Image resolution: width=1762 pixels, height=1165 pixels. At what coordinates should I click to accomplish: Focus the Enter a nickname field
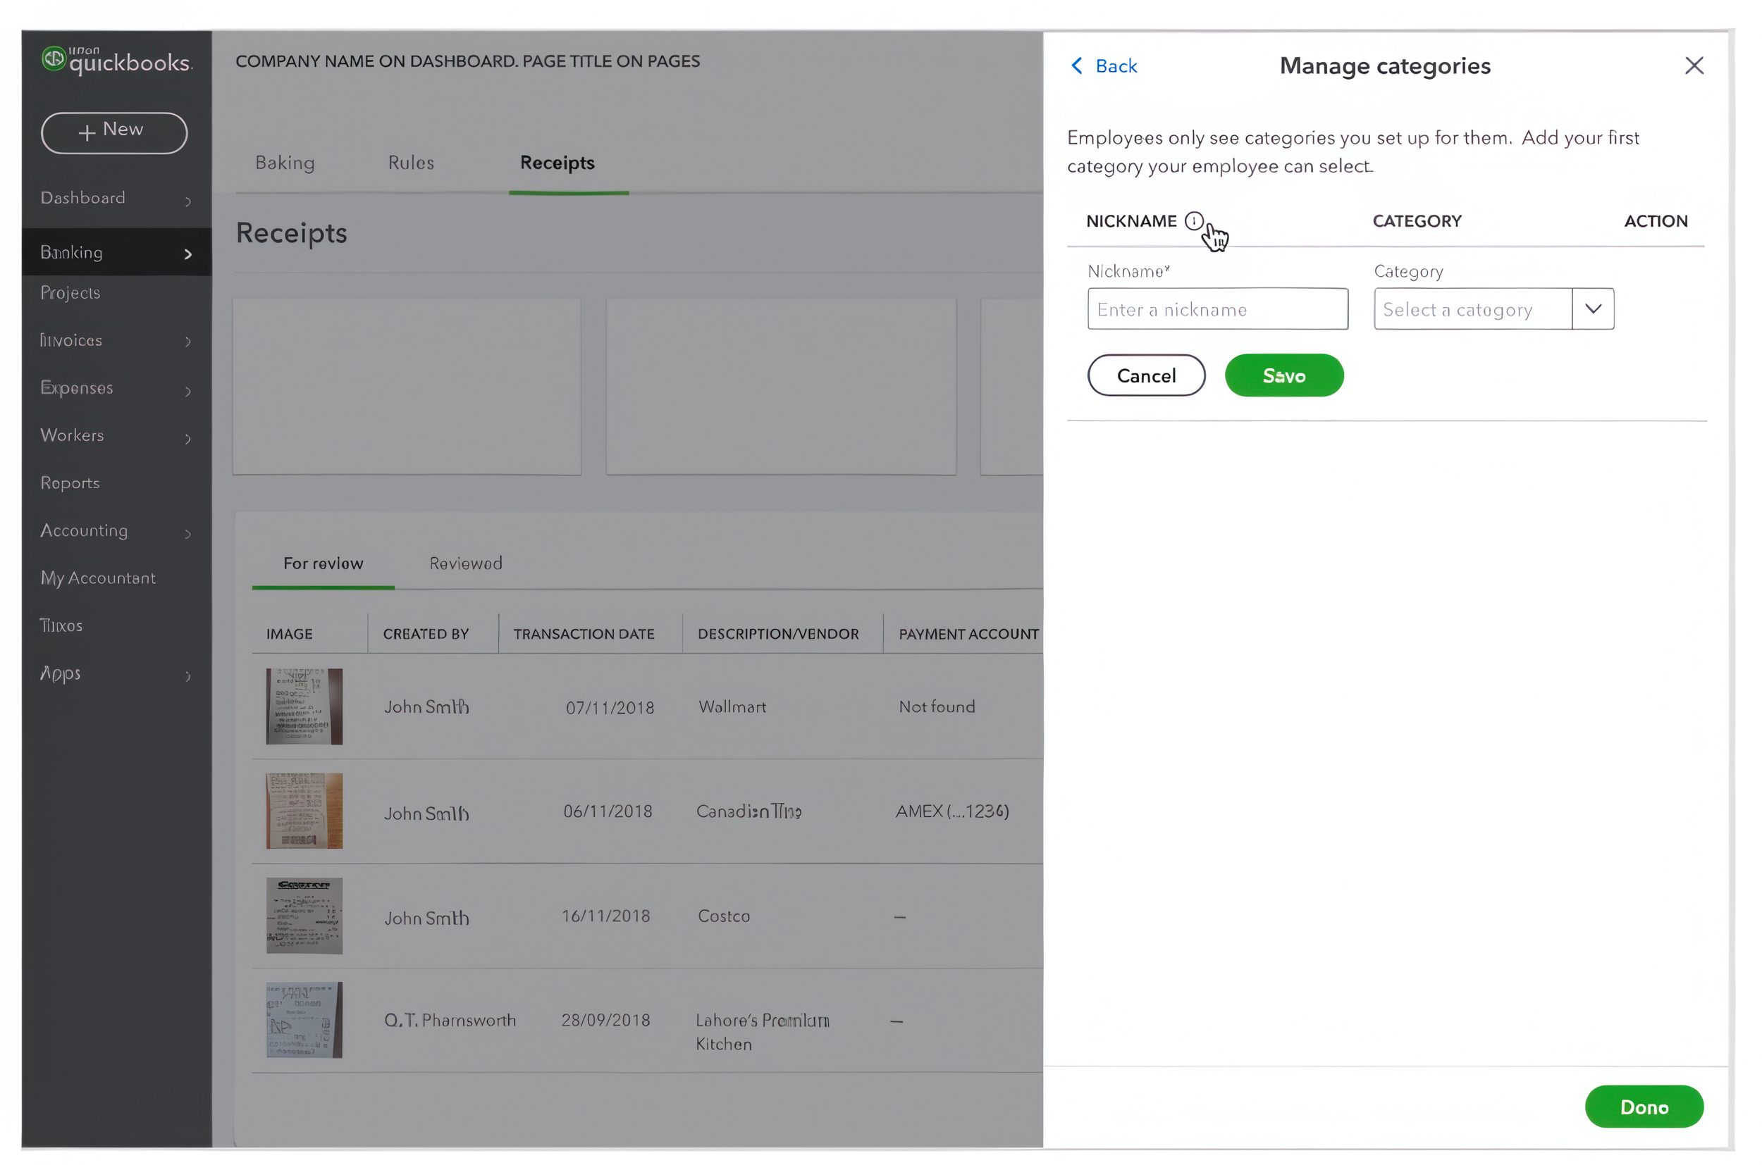(x=1218, y=309)
